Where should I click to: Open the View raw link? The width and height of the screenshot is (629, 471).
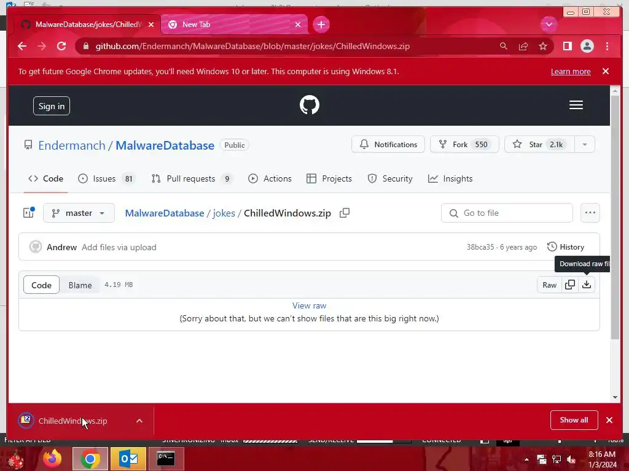pyautogui.click(x=310, y=305)
